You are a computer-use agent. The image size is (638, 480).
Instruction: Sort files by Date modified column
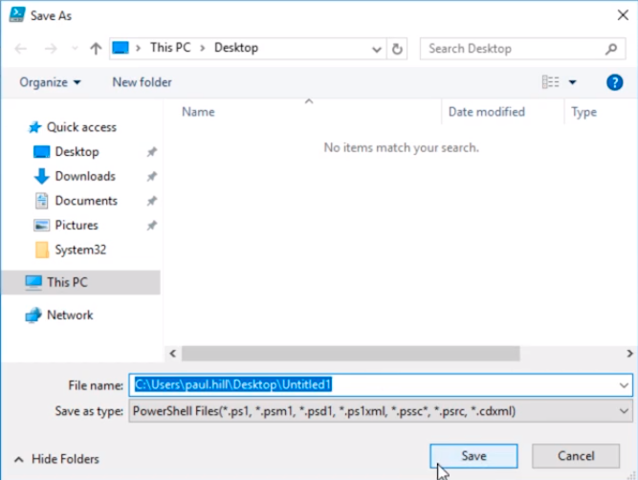[487, 112]
